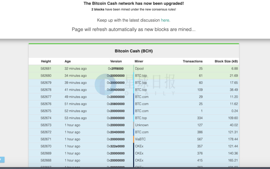Click block height 582679
This screenshot has width=270, height=169.
pyautogui.click(x=46, y=83)
